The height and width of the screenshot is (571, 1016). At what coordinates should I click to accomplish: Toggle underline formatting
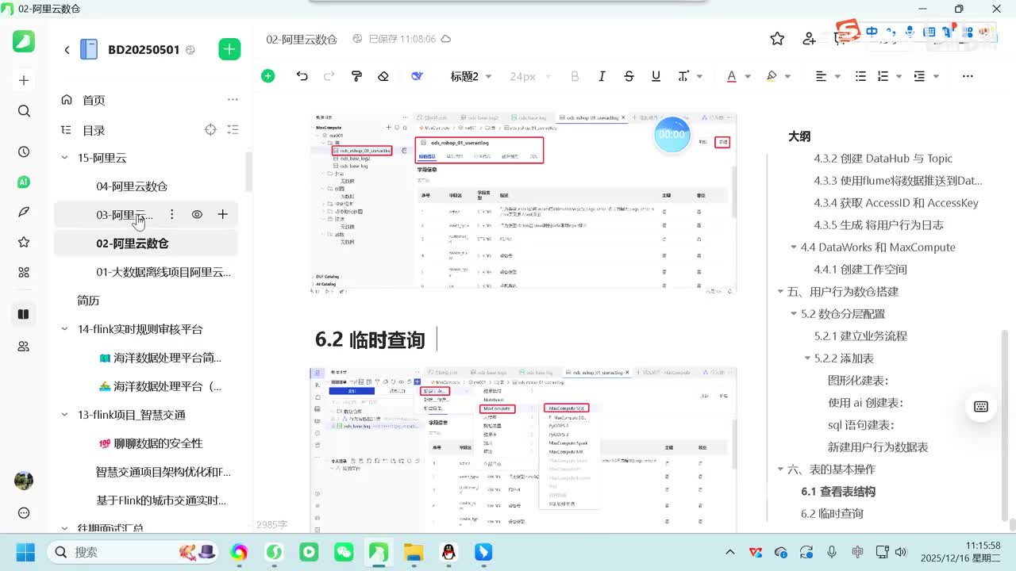(x=656, y=76)
